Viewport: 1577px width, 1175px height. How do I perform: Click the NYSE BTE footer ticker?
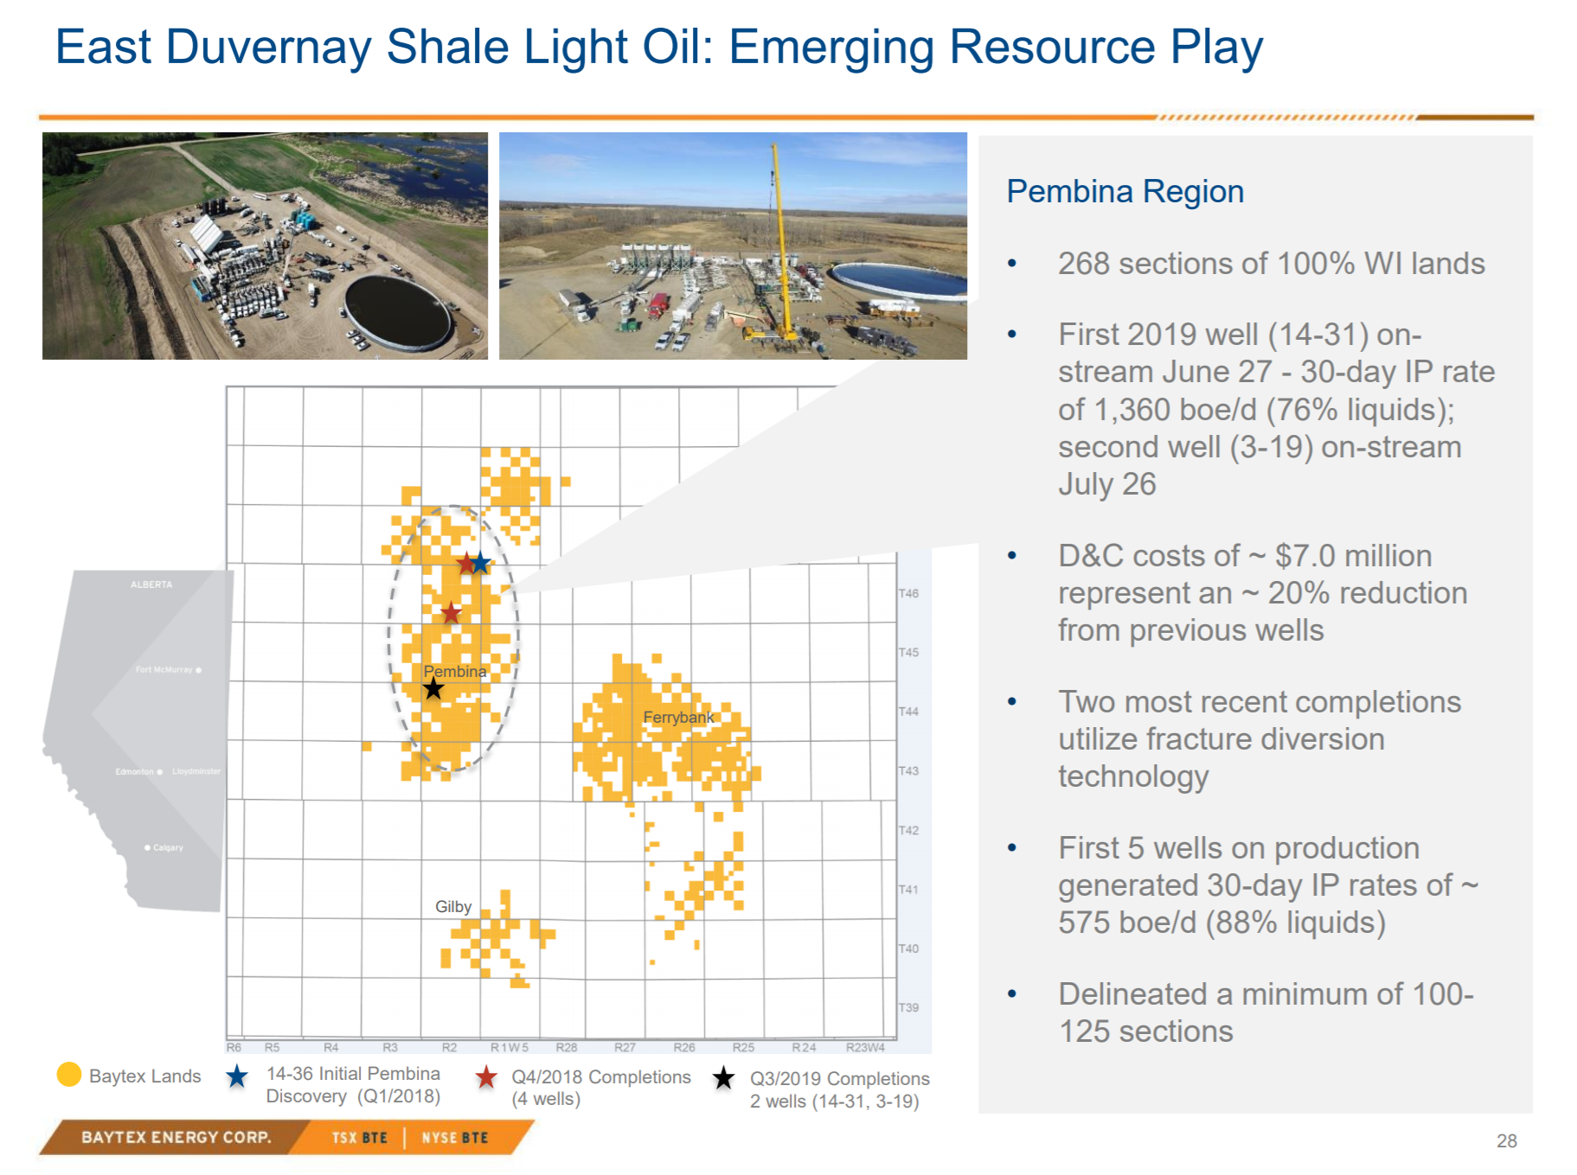(x=455, y=1138)
